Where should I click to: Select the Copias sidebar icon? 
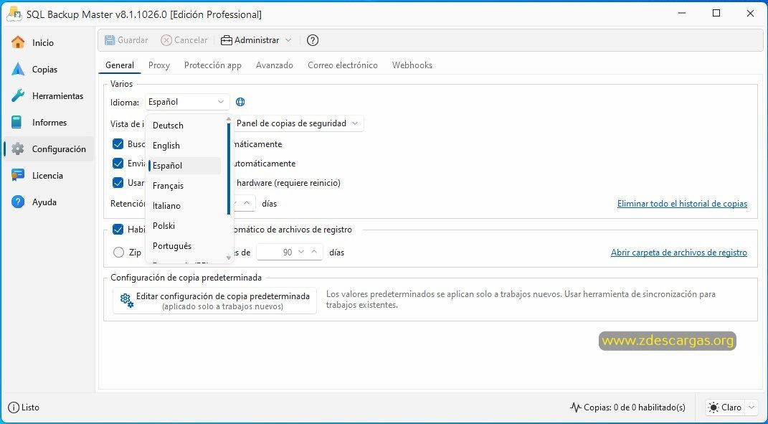18,69
